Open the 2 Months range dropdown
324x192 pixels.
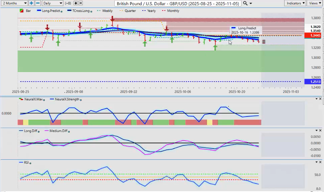[x=14, y=3]
